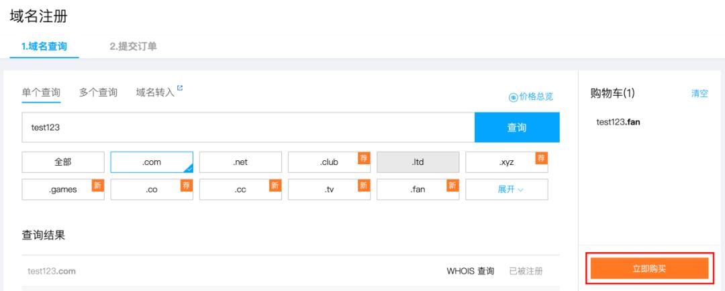Select the .co suffix option
The image size is (725, 291).
(x=152, y=189)
